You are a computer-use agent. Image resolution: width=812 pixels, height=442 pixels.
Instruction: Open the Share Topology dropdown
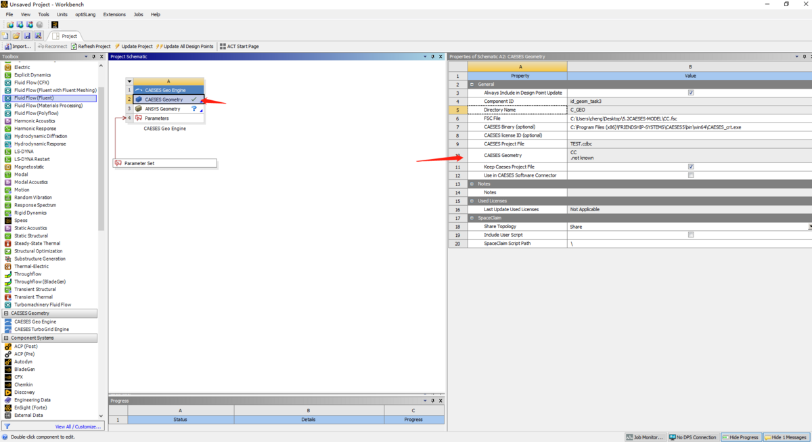coord(809,227)
